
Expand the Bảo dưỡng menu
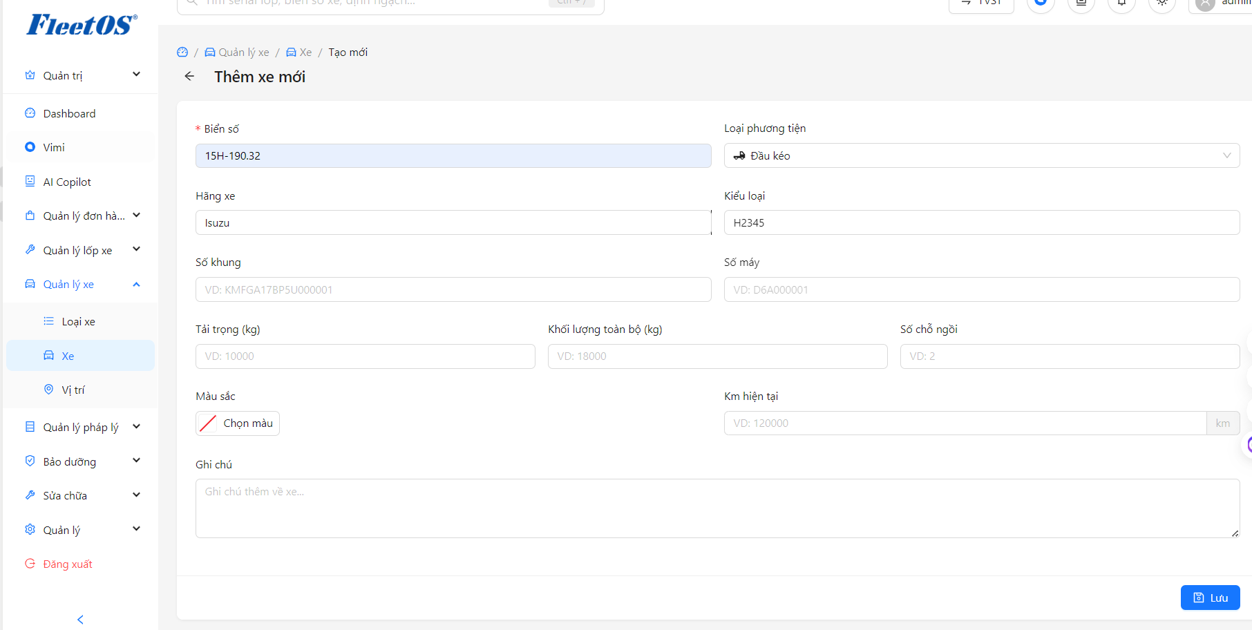click(x=80, y=461)
